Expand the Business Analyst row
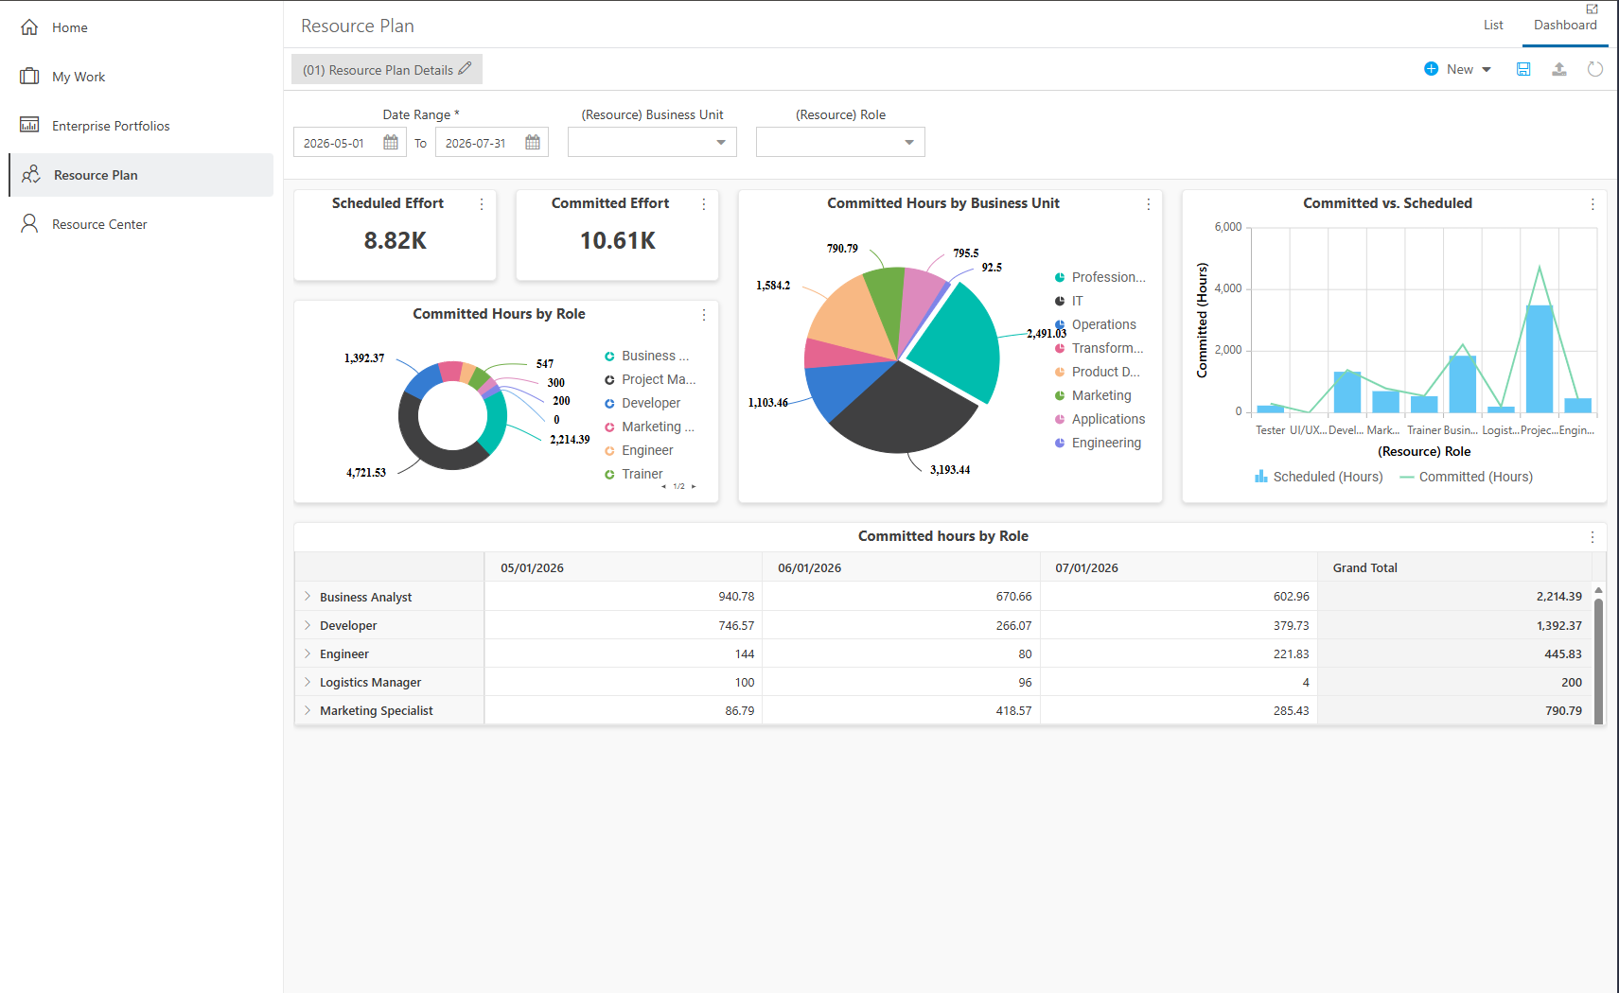 308,597
